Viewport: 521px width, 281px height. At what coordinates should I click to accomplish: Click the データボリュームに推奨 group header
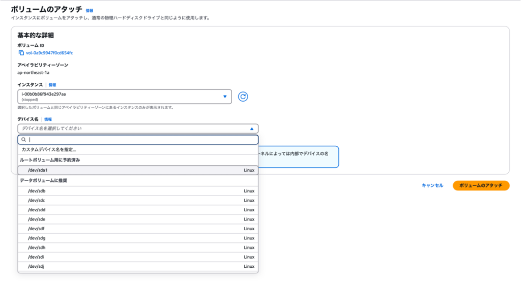[x=138, y=180]
